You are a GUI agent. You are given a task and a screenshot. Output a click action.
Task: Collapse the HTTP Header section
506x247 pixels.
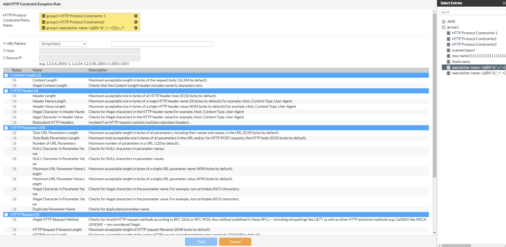(x=6, y=91)
